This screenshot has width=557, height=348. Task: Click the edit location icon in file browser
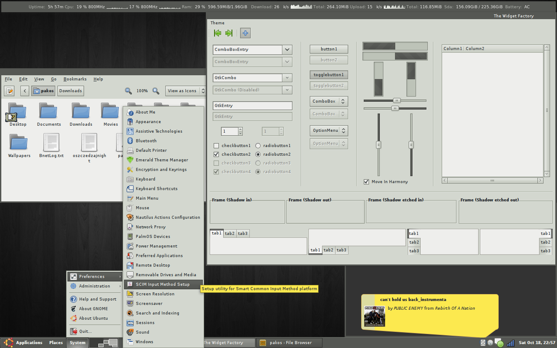tap(10, 91)
